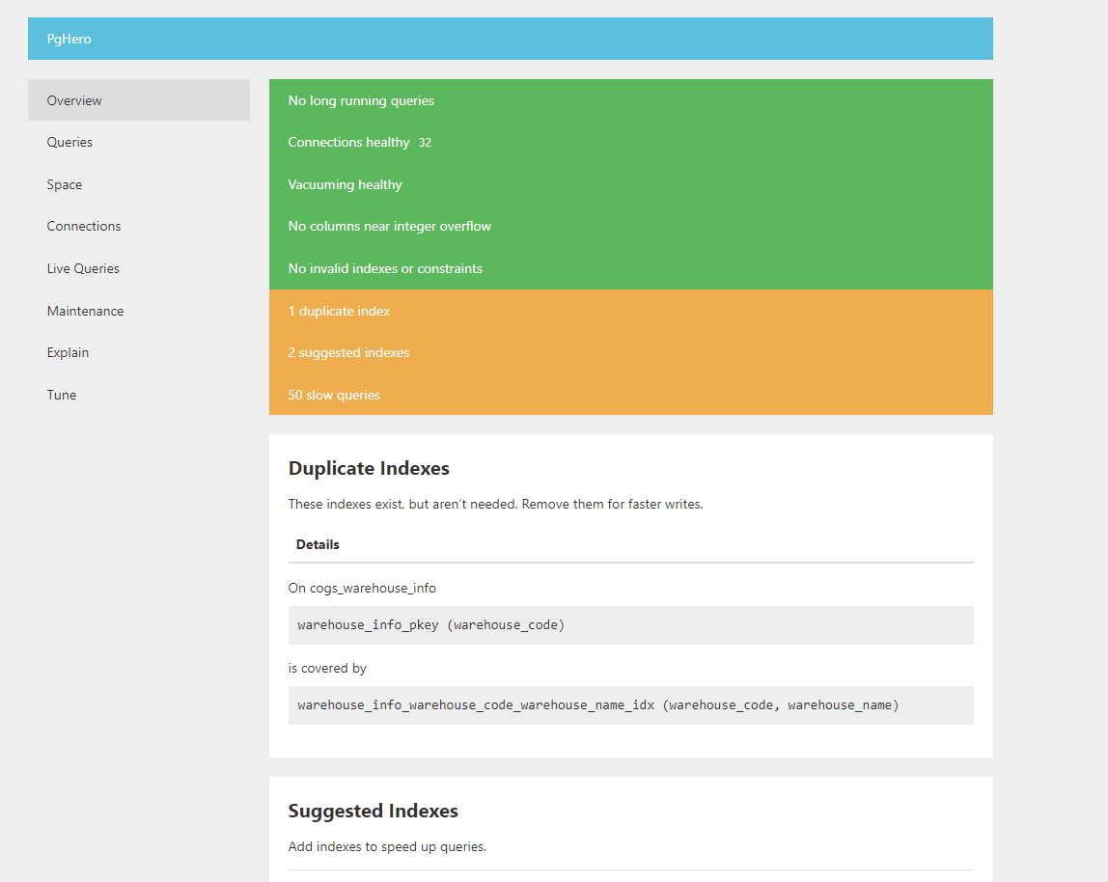This screenshot has height=882, width=1108.
Task: Open the Connections section
Action: click(x=84, y=226)
